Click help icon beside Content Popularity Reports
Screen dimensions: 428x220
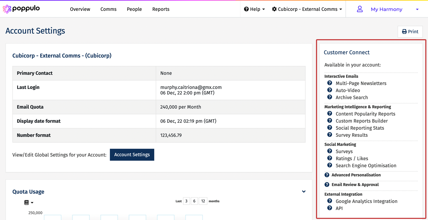pos(330,114)
